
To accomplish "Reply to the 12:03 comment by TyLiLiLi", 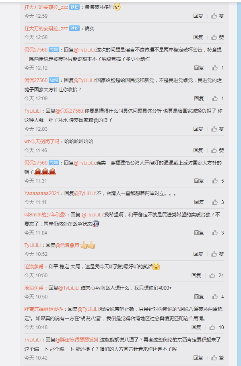I will click(x=198, y=129).
